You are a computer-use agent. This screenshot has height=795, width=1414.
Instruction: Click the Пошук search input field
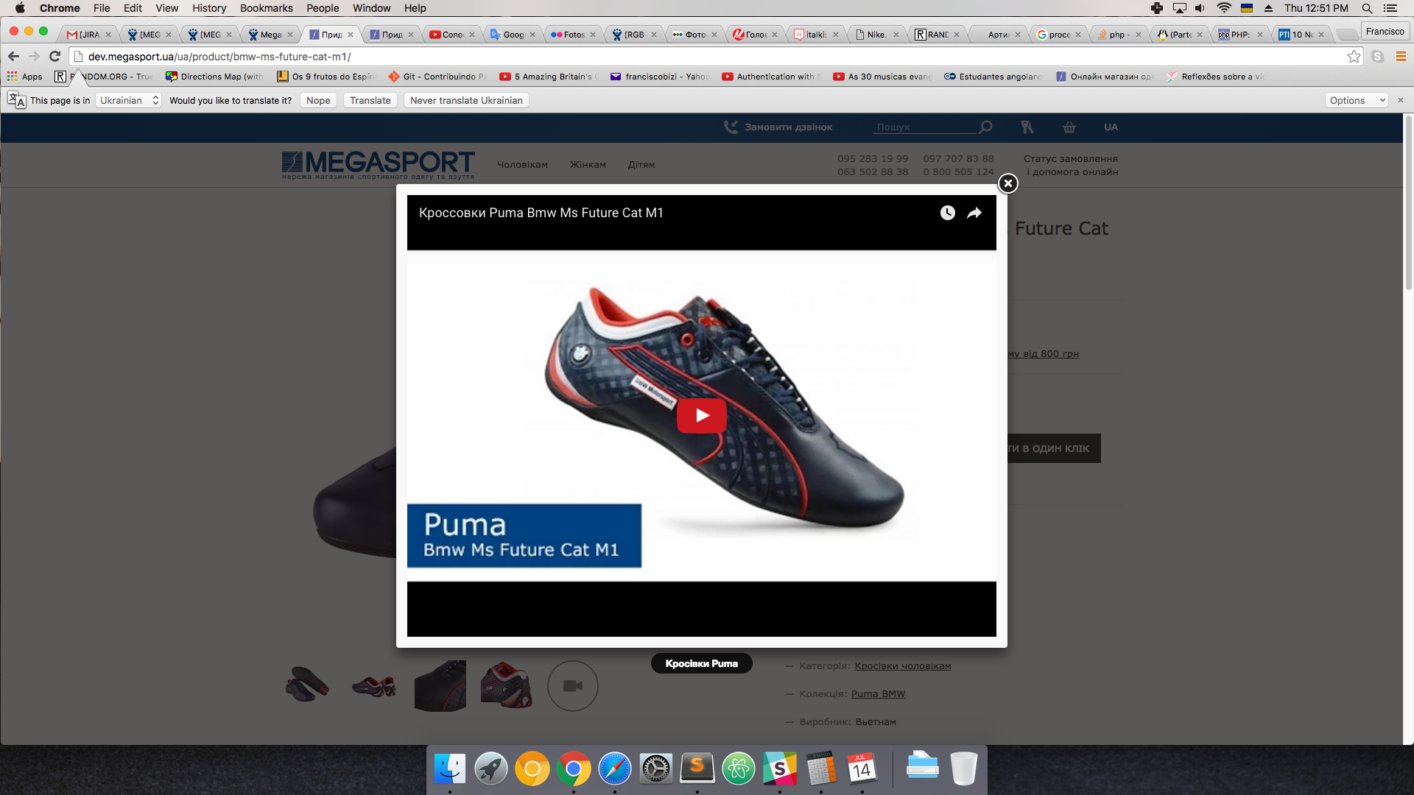(924, 127)
